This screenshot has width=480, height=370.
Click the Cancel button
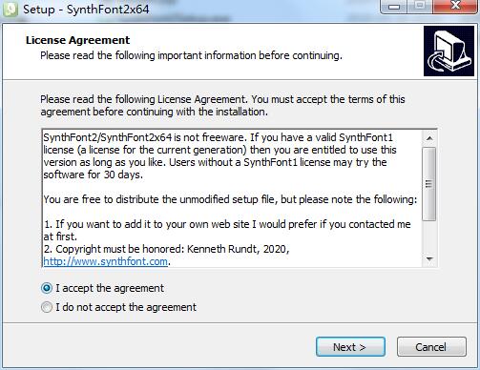pos(431,347)
